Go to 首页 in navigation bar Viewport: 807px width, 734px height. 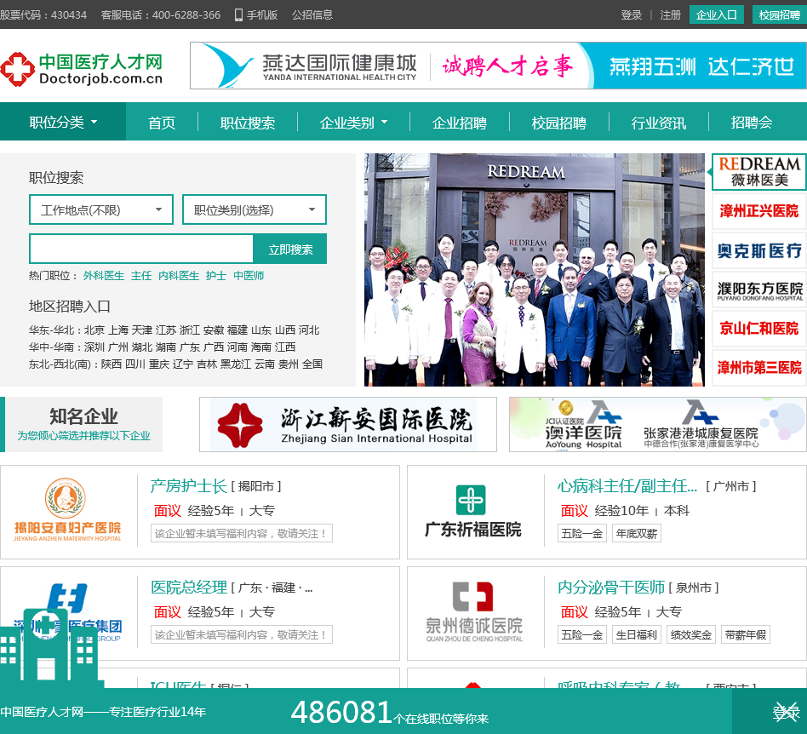pos(162,123)
